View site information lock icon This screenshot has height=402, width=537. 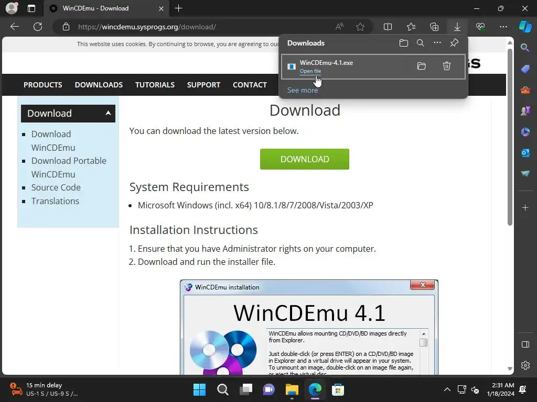66,27
